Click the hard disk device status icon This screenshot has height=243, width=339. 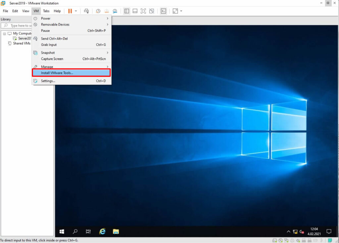point(274,240)
